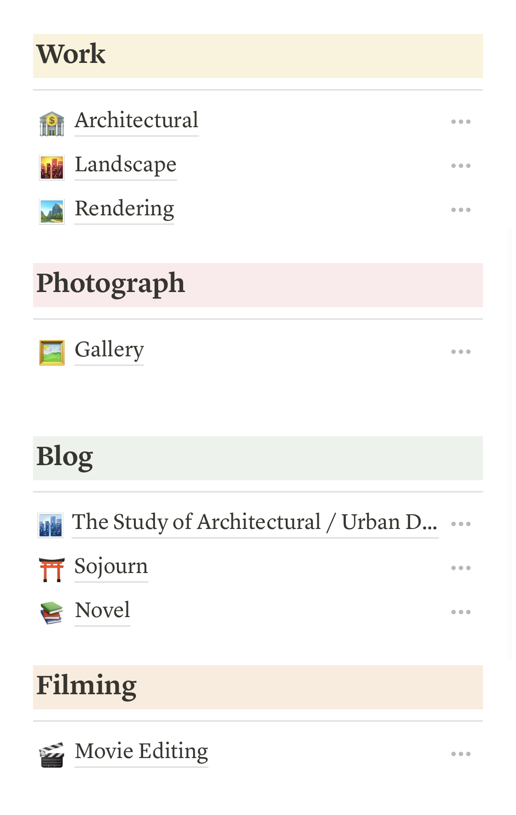Click the mountain park icon beside Rendering
Screen dimensions: 516x815
click(51, 211)
